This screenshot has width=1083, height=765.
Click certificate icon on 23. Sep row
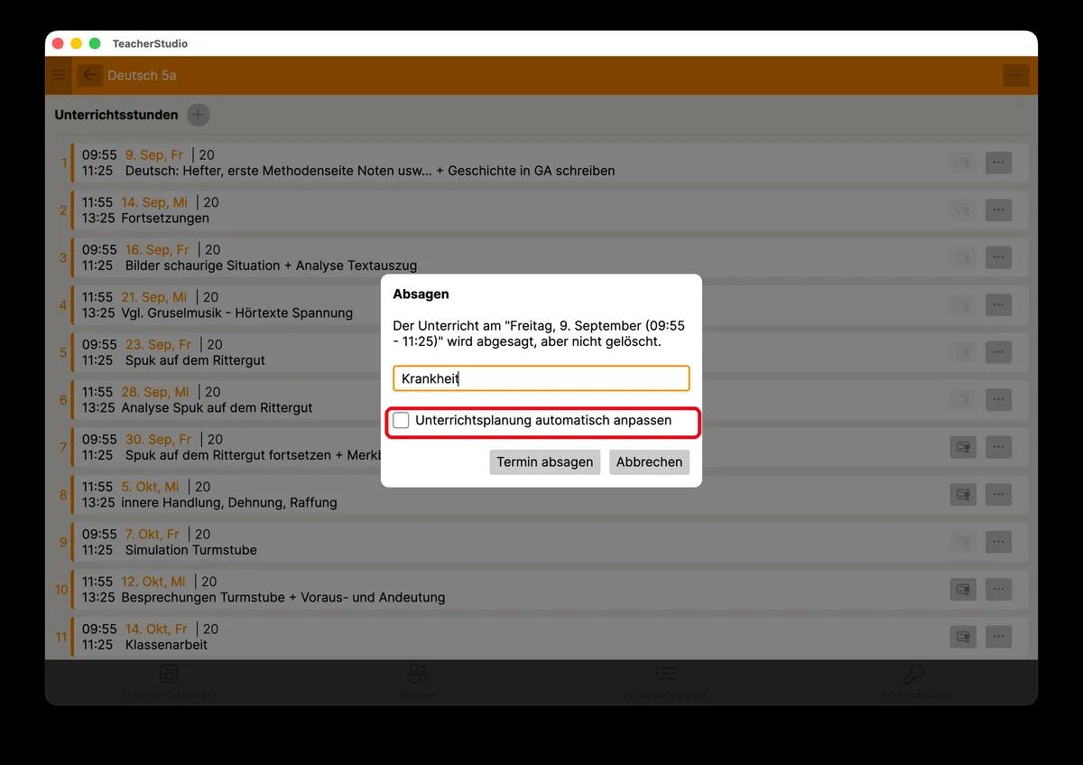point(963,352)
